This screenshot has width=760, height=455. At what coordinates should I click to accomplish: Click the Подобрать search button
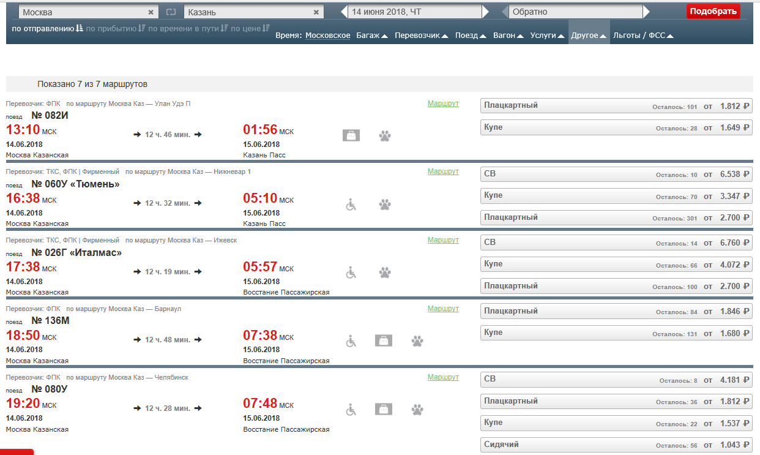click(x=713, y=11)
